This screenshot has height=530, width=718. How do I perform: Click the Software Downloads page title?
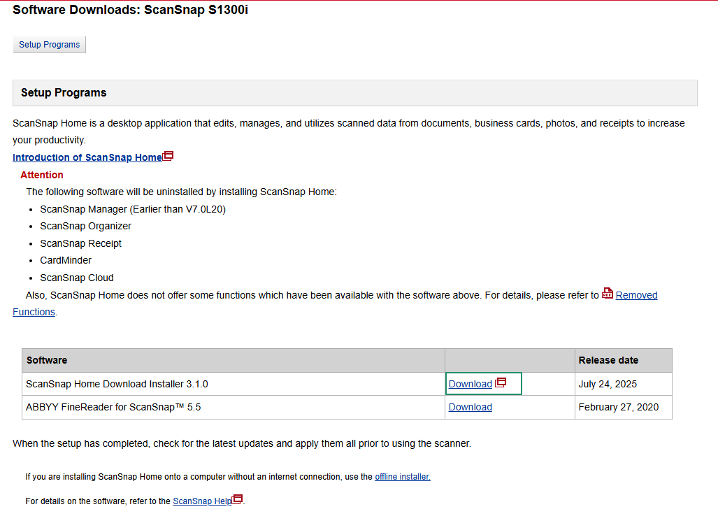coord(130,10)
